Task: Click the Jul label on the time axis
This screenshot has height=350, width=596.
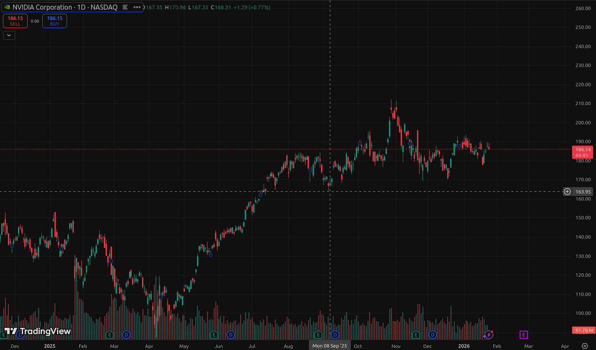Action: point(252,346)
